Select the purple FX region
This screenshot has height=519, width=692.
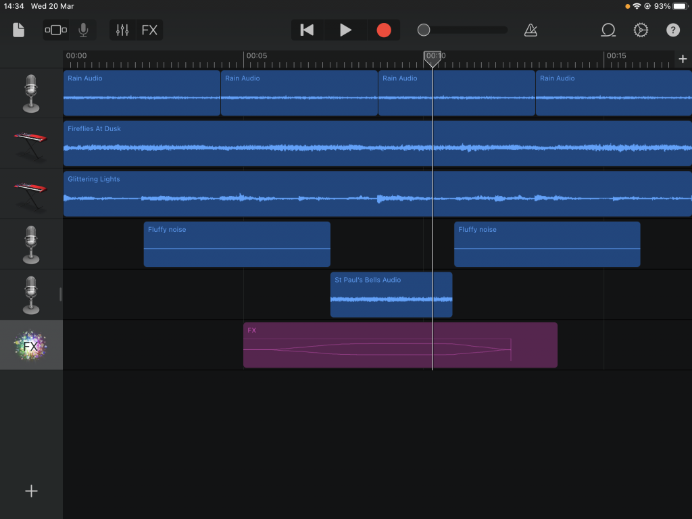pyautogui.click(x=400, y=345)
